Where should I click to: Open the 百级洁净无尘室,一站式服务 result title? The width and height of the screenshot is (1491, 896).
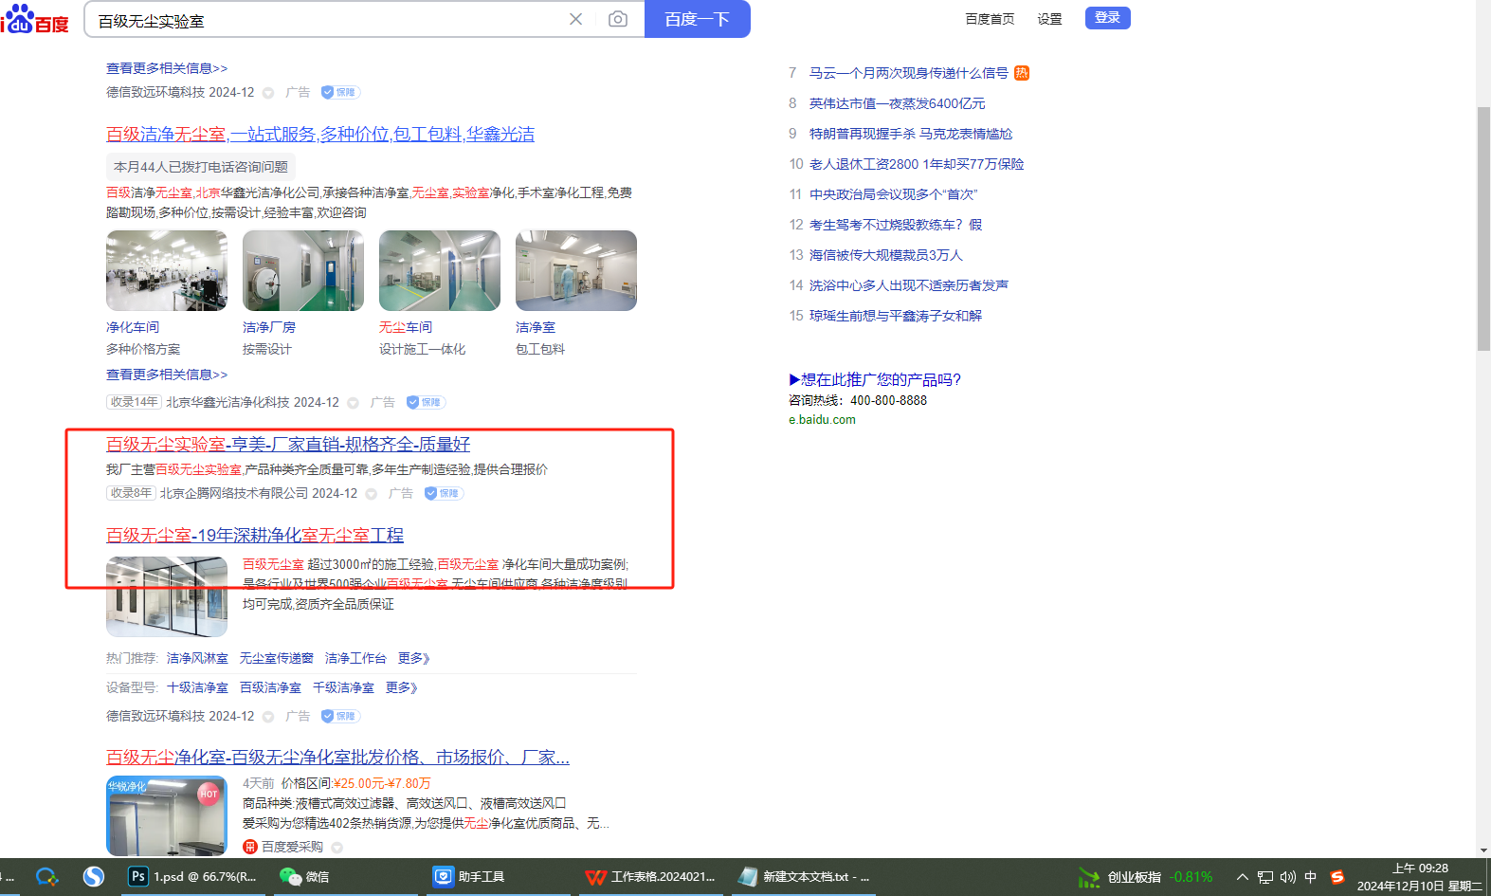pos(320,135)
